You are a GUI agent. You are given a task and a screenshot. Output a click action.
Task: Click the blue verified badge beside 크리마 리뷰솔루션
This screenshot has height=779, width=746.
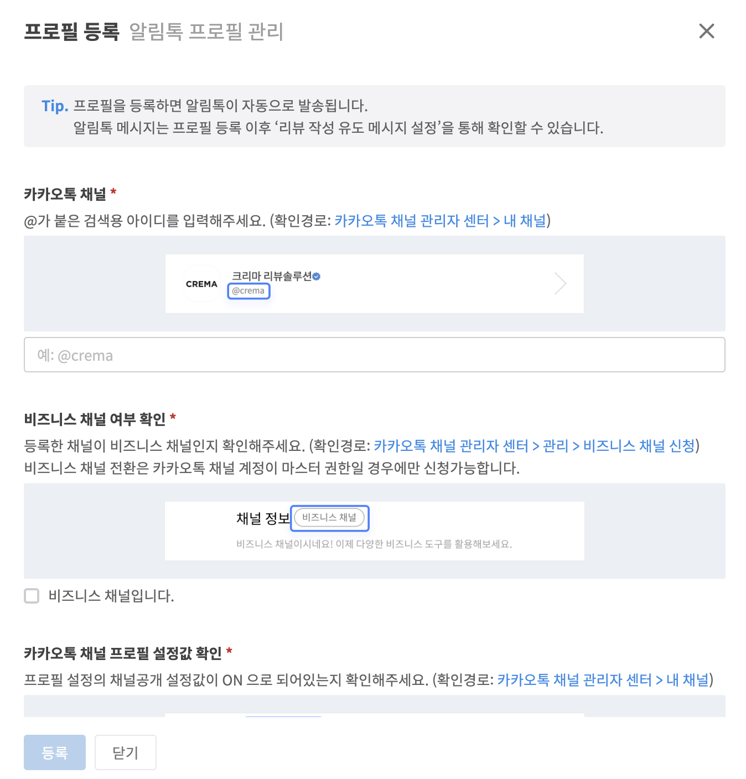[x=317, y=276]
